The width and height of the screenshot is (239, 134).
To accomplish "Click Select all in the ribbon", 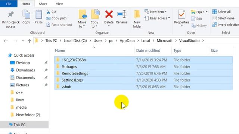I will pos(221,12).
